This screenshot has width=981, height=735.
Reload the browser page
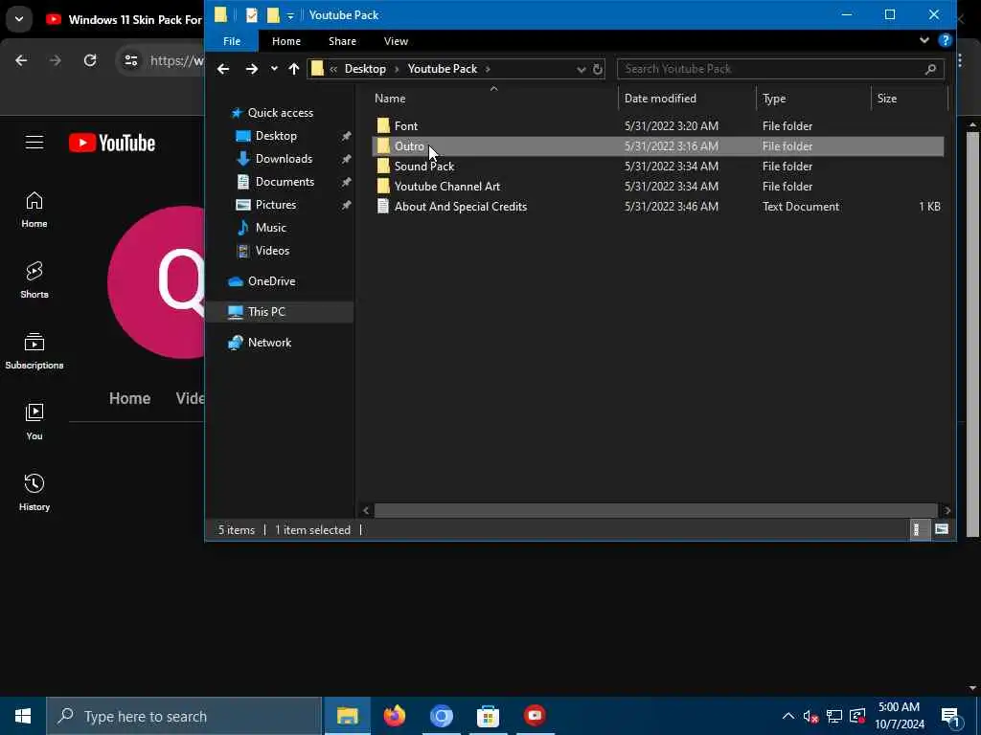90,60
